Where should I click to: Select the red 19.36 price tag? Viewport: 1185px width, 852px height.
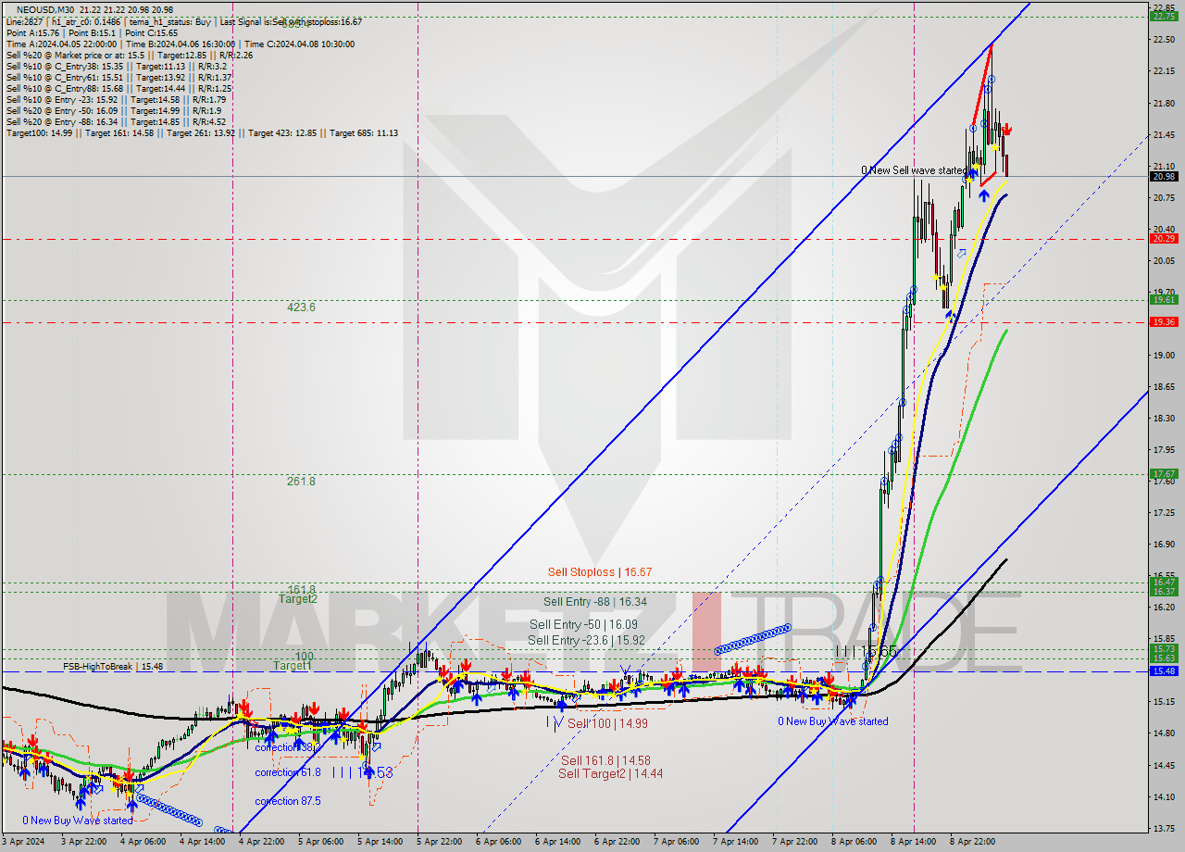[x=1164, y=321]
